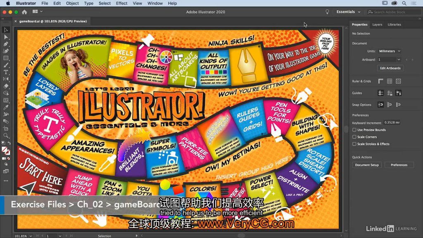Switch to the Libraries tab
Screen dimensions: 423x238
coord(394,24)
